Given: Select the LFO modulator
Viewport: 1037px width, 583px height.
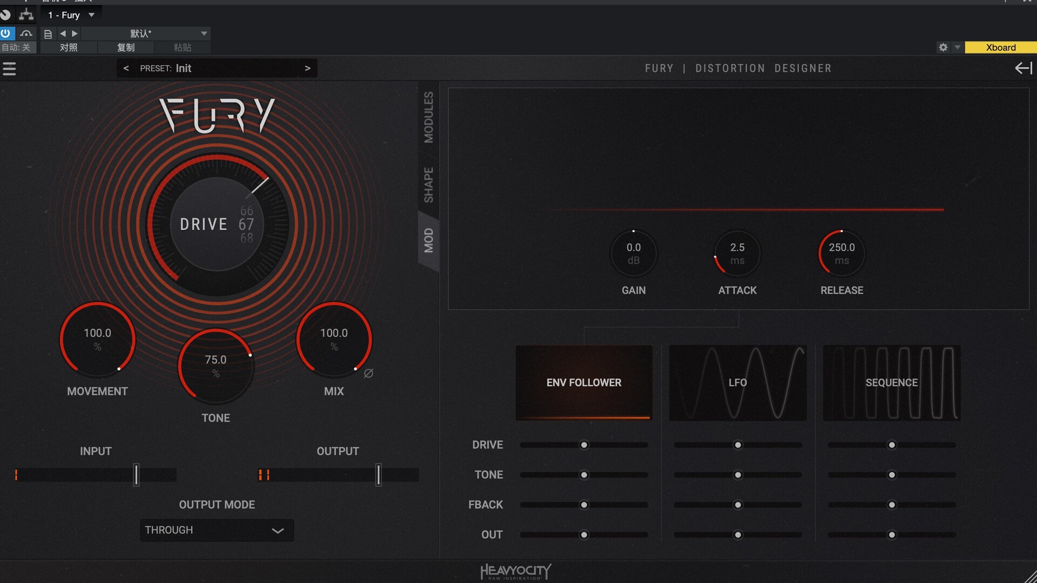Looking at the screenshot, I should (738, 383).
